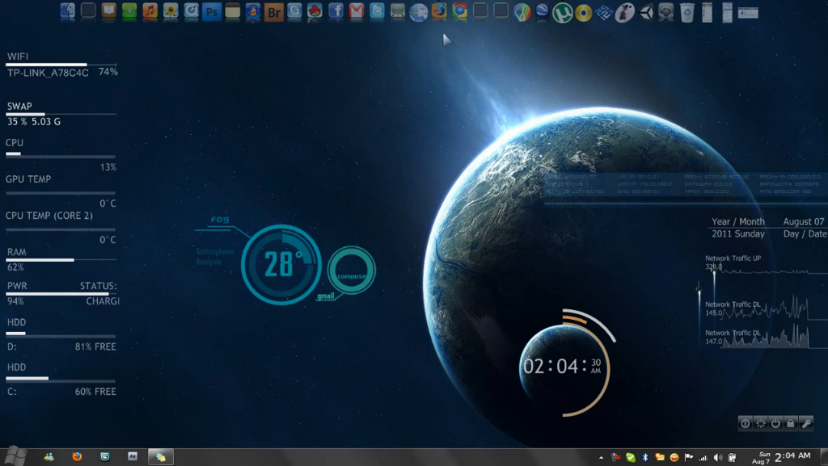The width and height of the screenshot is (828, 466).
Task: Open the language flag selector in the tray
Action: 689,456
